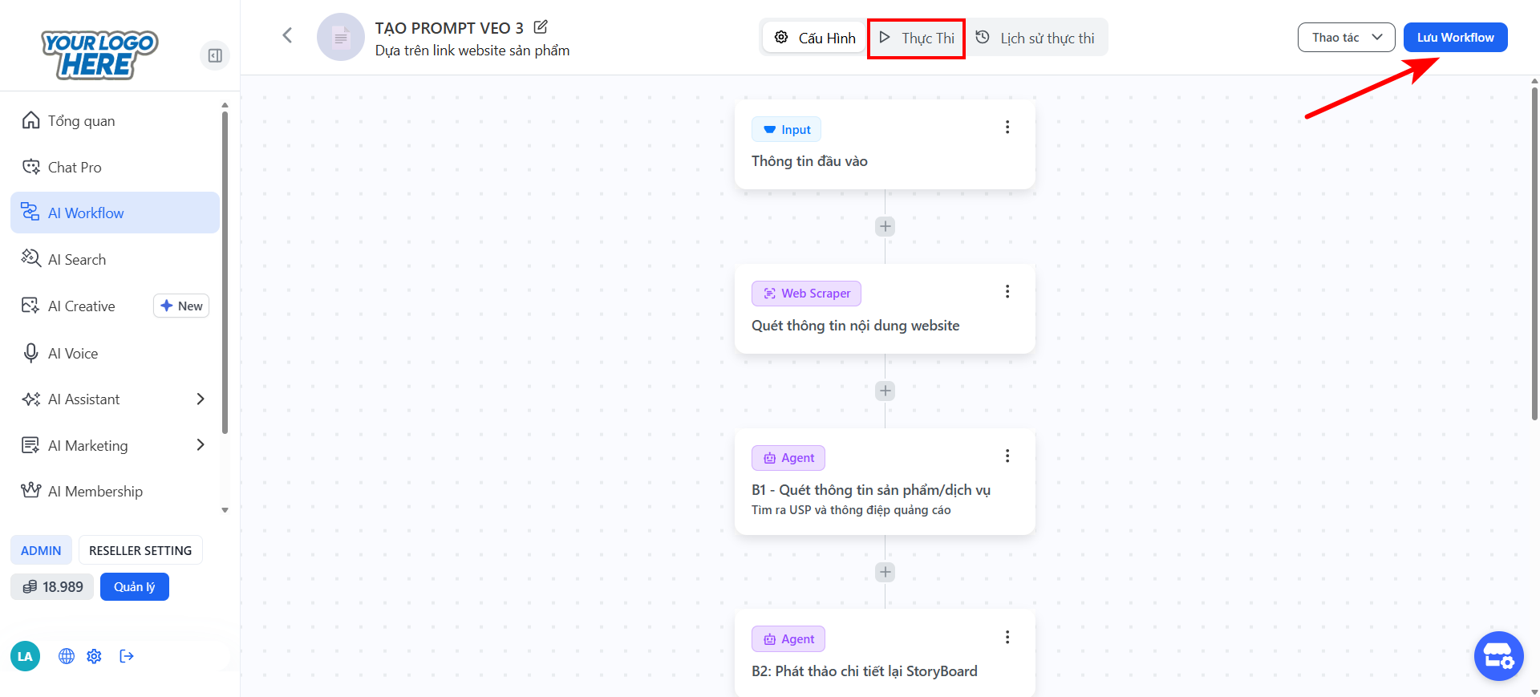Switch to the Thực Thi tab
The height and width of the screenshot is (697, 1540).
(x=917, y=38)
